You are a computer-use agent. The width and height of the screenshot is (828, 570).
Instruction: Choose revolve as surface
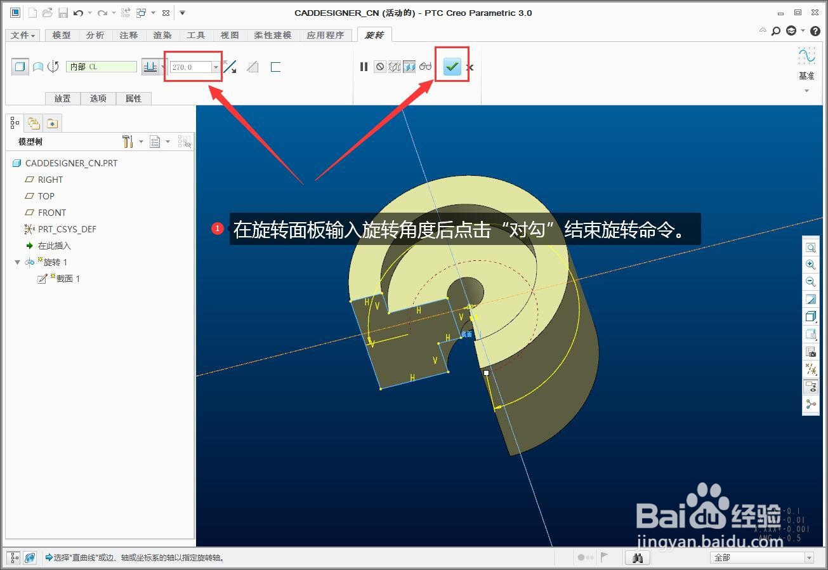(x=38, y=67)
